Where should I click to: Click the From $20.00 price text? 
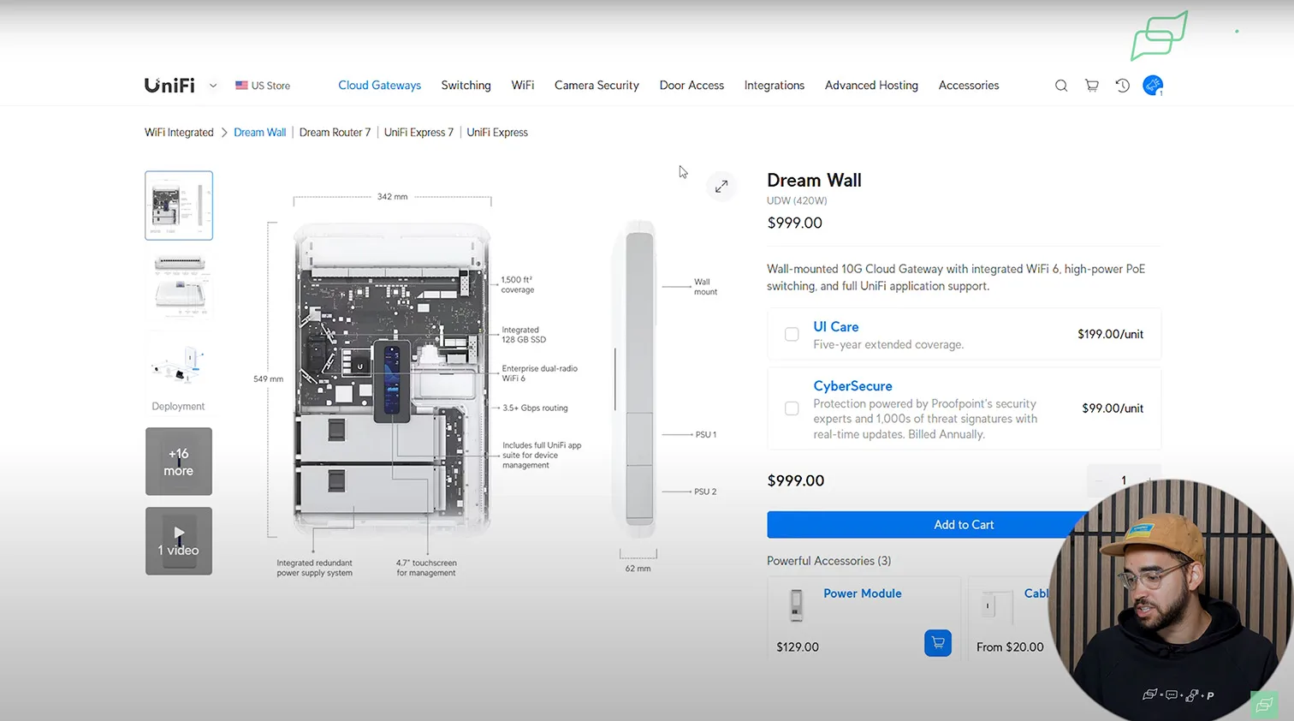click(x=1010, y=647)
